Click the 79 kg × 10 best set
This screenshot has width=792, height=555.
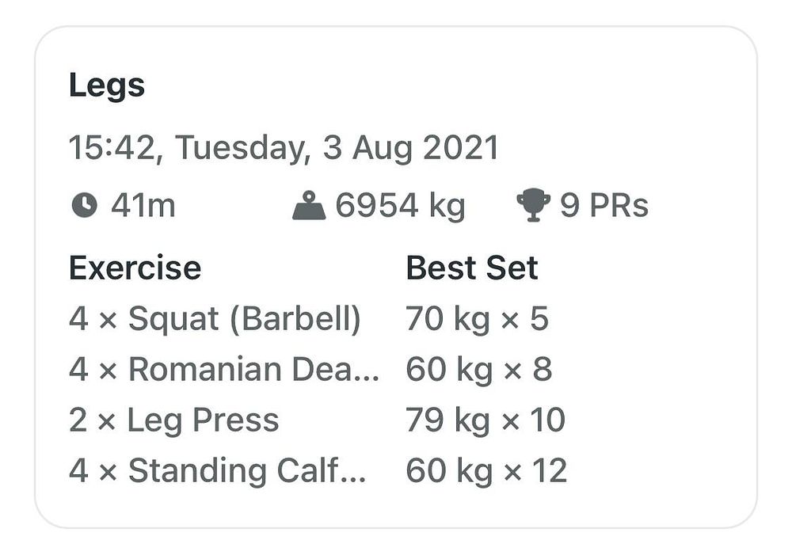485,420
